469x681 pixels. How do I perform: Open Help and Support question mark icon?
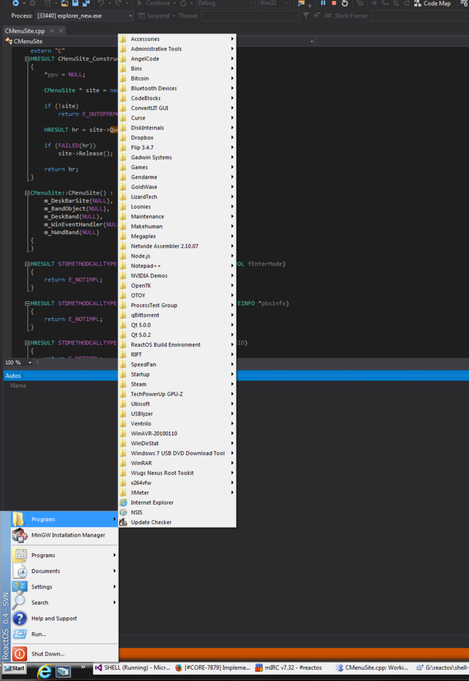pos(20,618)
